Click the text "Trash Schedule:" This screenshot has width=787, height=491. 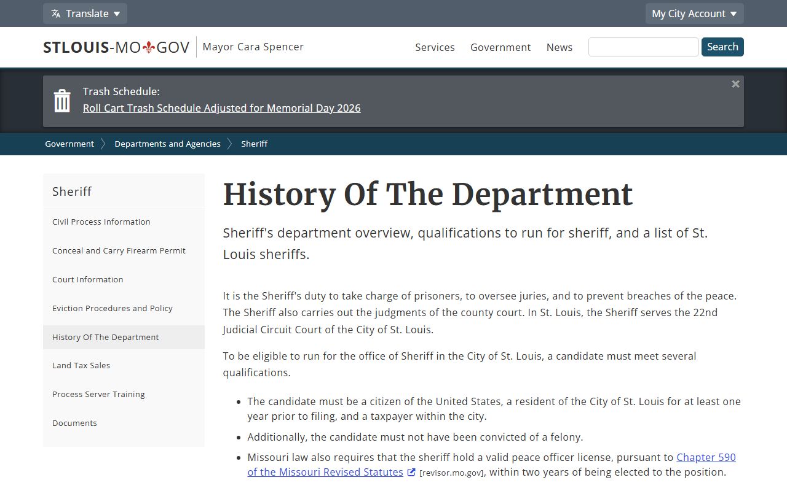[121, 91]
